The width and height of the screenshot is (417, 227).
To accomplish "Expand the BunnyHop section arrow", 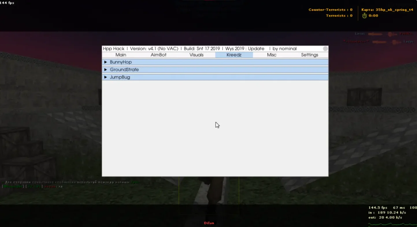I will [x=105, y=62].
